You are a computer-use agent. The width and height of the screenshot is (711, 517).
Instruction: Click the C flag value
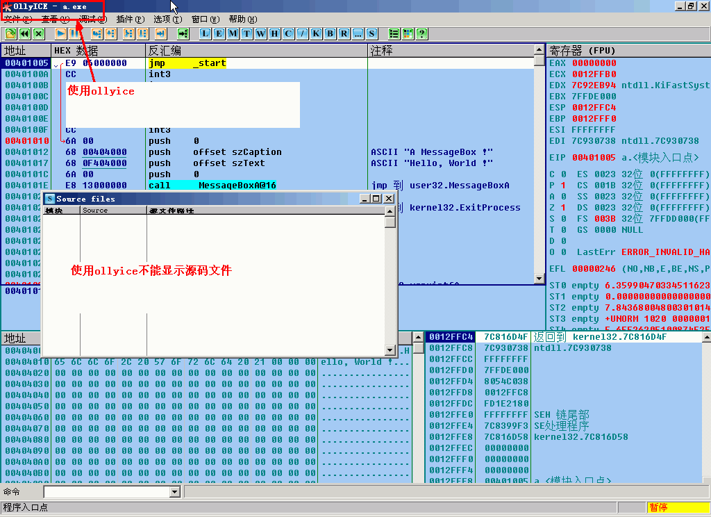[563, 174]
